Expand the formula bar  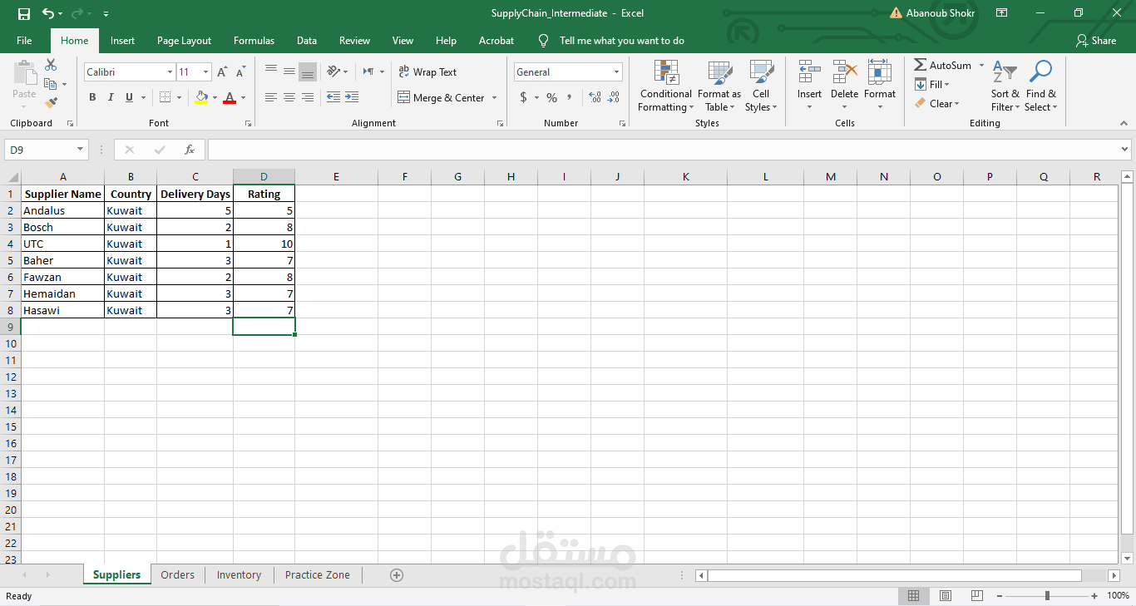(1125, 150)
